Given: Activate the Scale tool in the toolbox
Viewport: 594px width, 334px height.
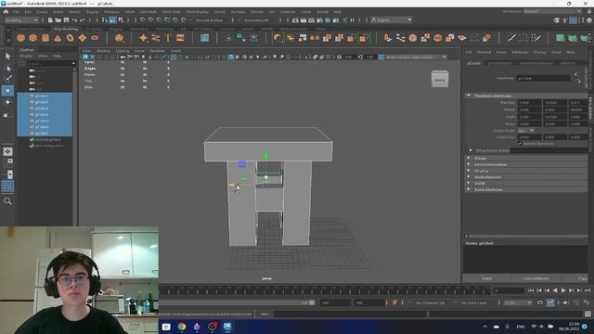Looking at the screenshot, I should (x=7, y=114).
